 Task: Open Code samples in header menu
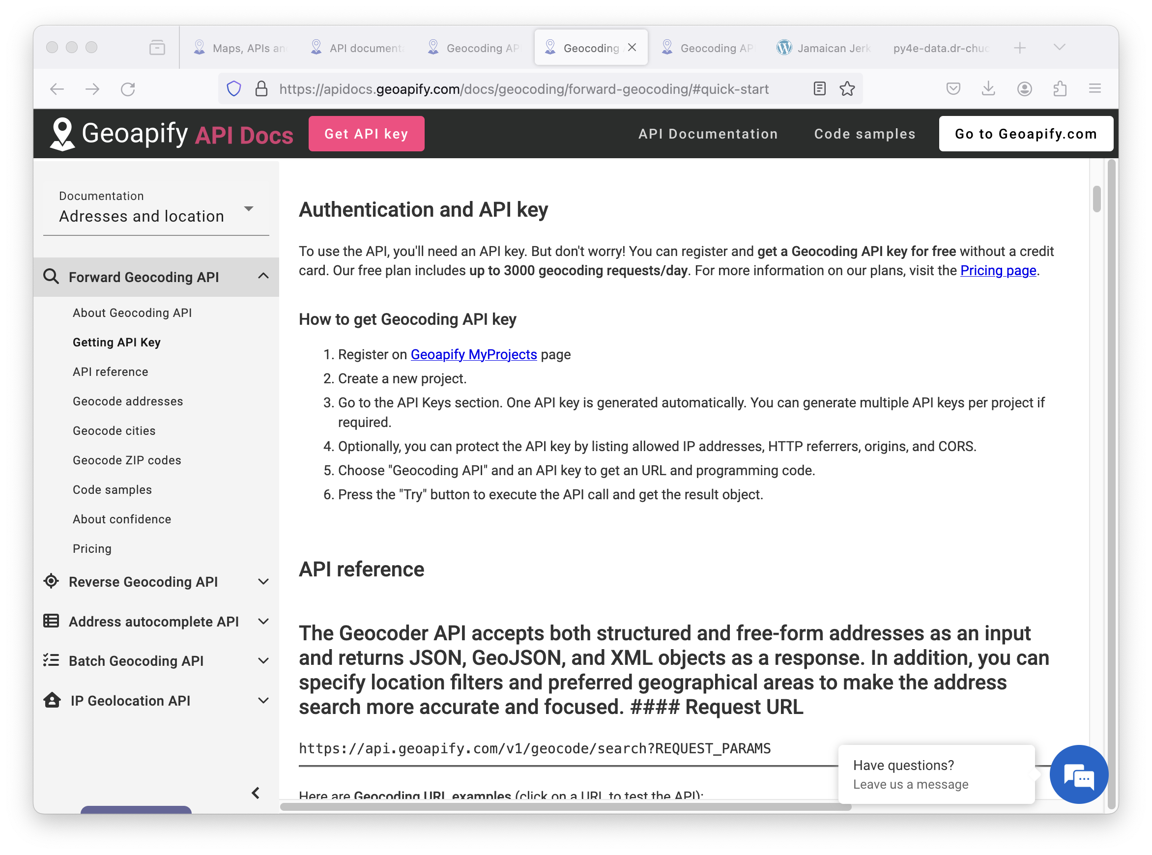click(865, 134)
